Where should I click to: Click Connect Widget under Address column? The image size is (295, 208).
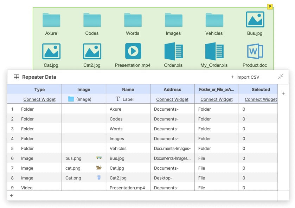[172, 99]
